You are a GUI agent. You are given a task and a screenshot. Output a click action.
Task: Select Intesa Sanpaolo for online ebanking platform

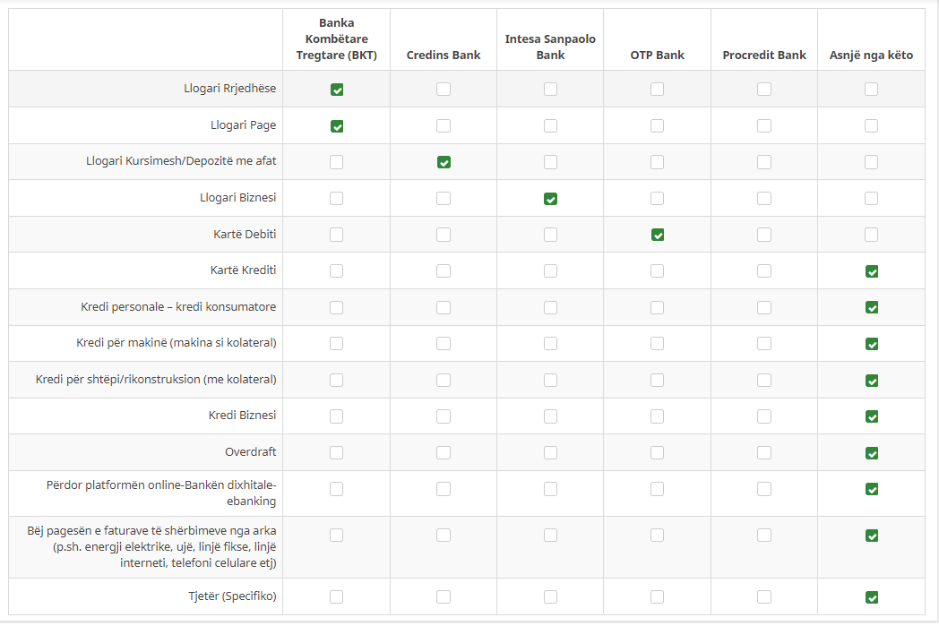coord(550,489)
